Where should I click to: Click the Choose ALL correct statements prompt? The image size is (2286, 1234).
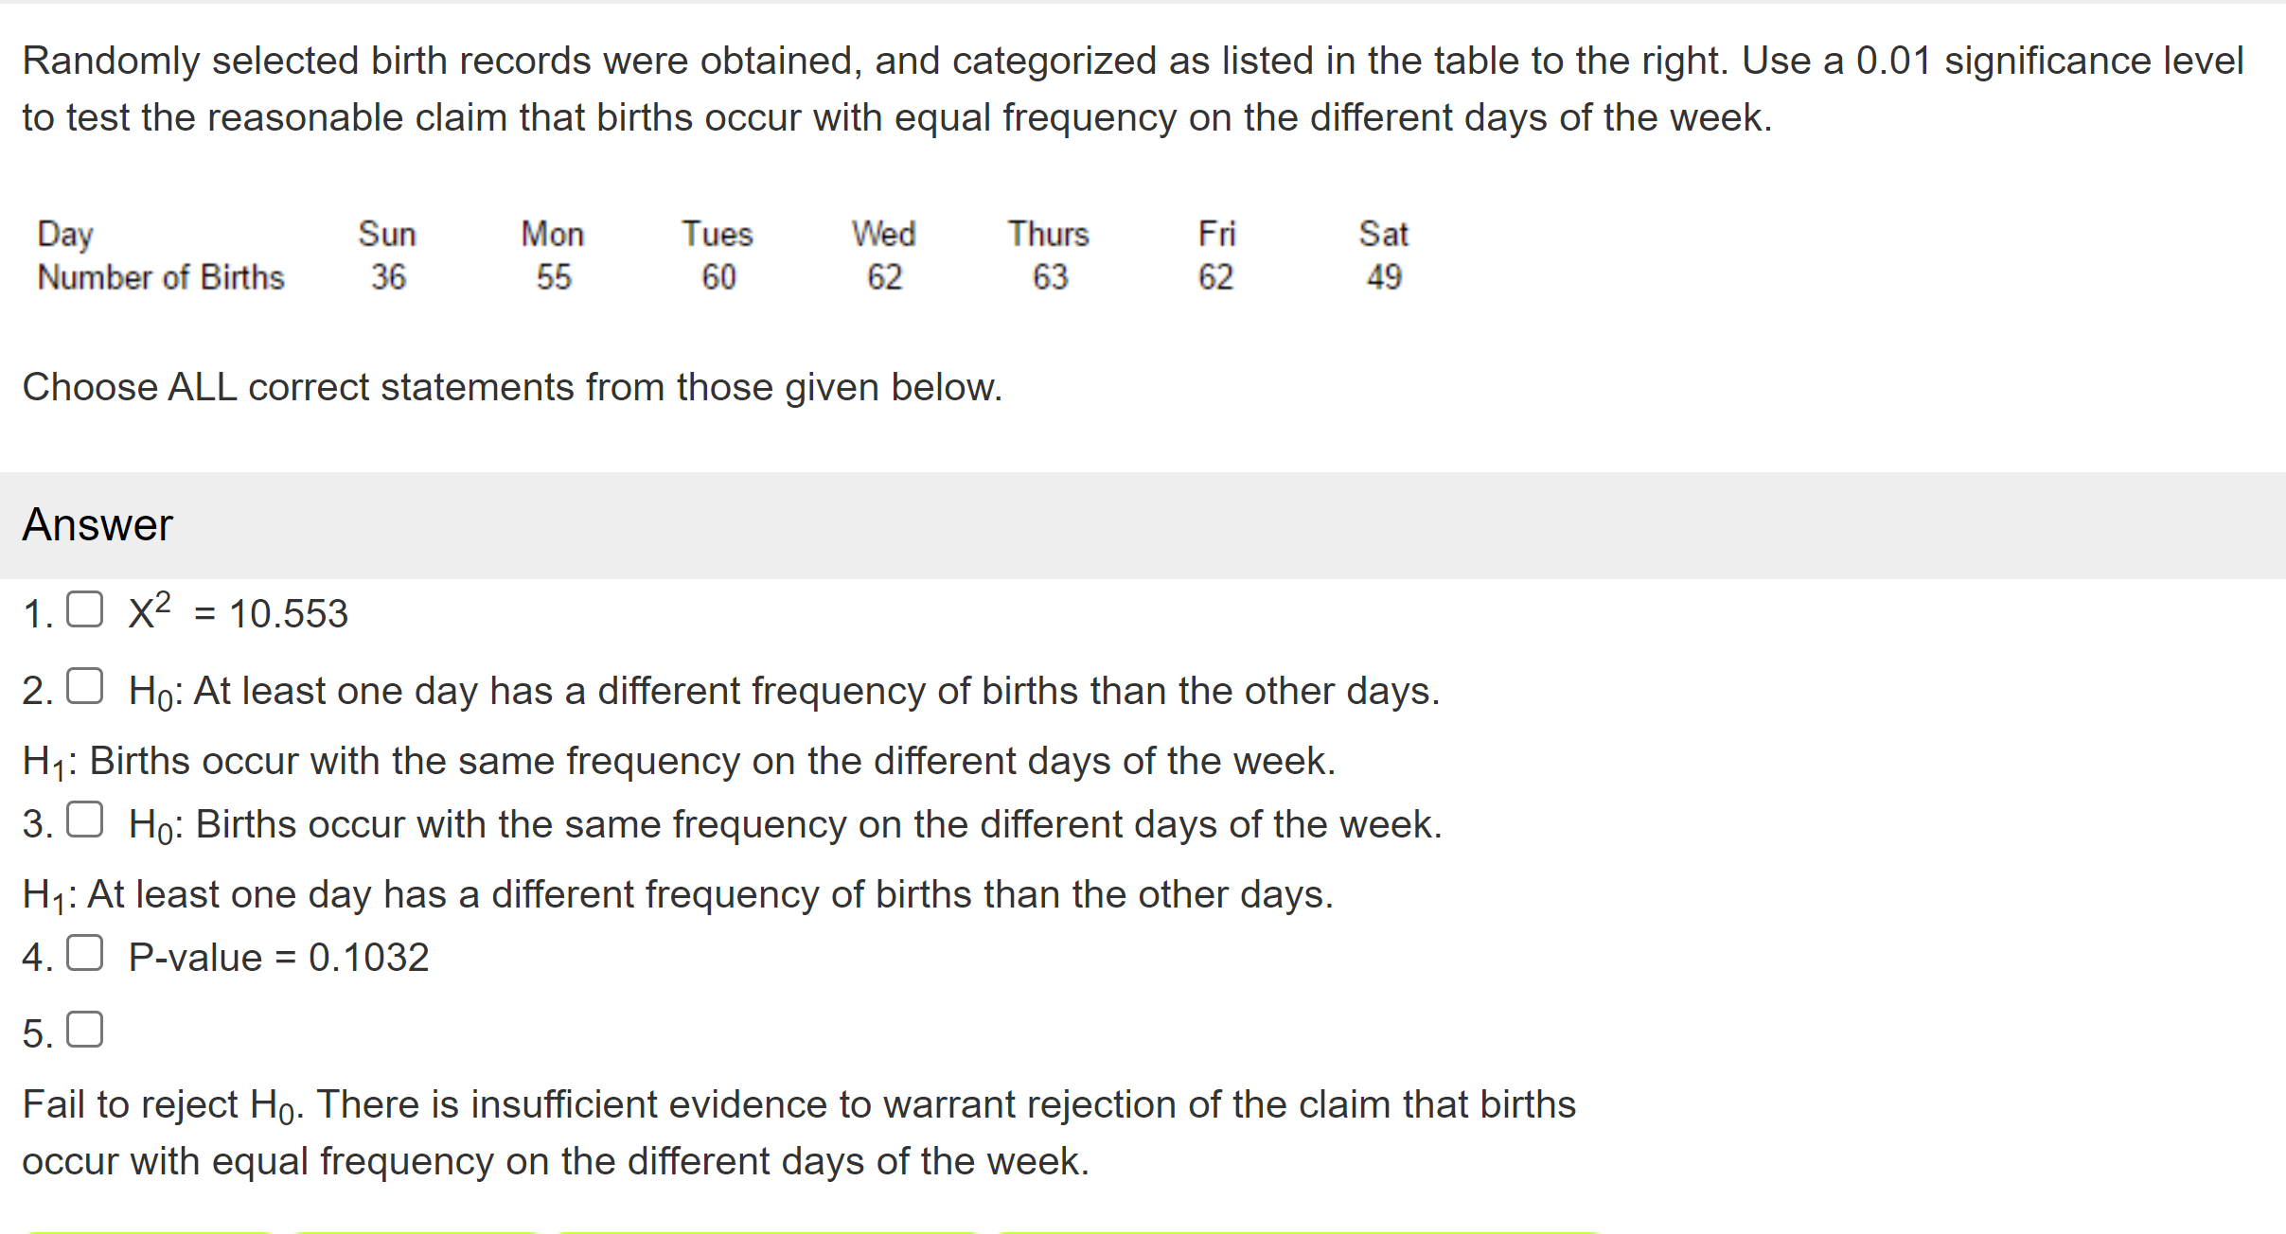513,386
